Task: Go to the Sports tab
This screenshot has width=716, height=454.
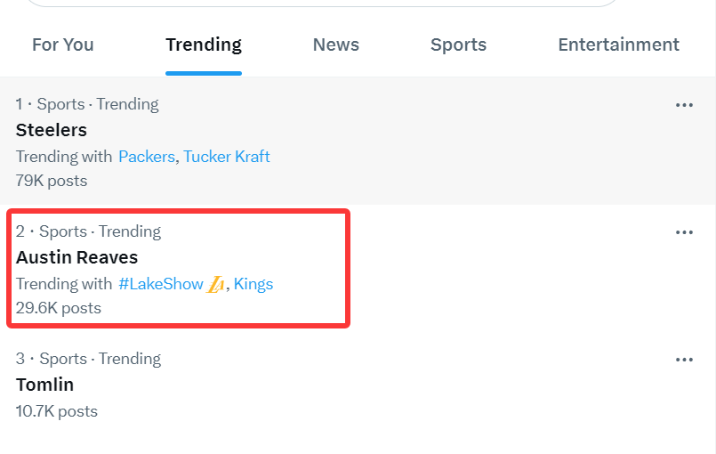Action: pos(458,45)
